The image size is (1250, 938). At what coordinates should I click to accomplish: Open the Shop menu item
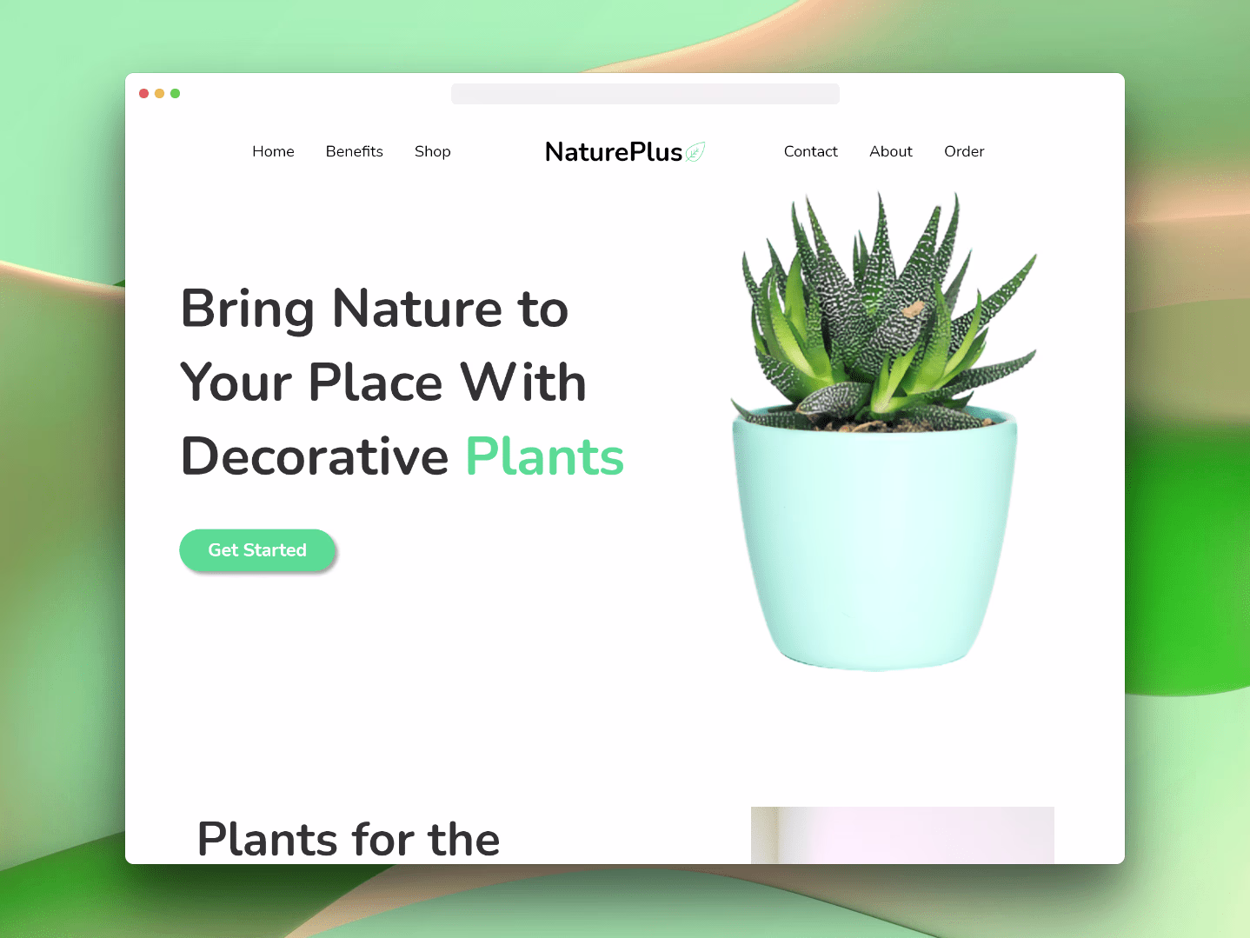tap(432, 151)
